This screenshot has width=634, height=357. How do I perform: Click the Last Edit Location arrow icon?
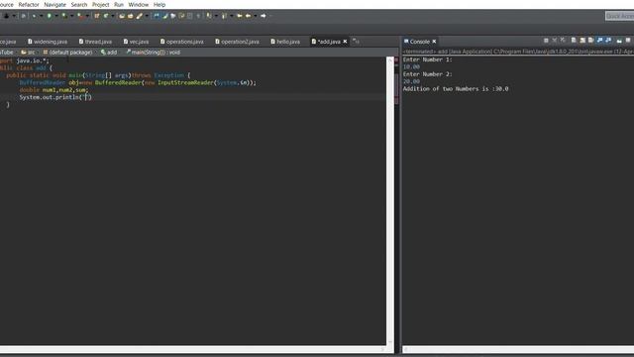240,16
